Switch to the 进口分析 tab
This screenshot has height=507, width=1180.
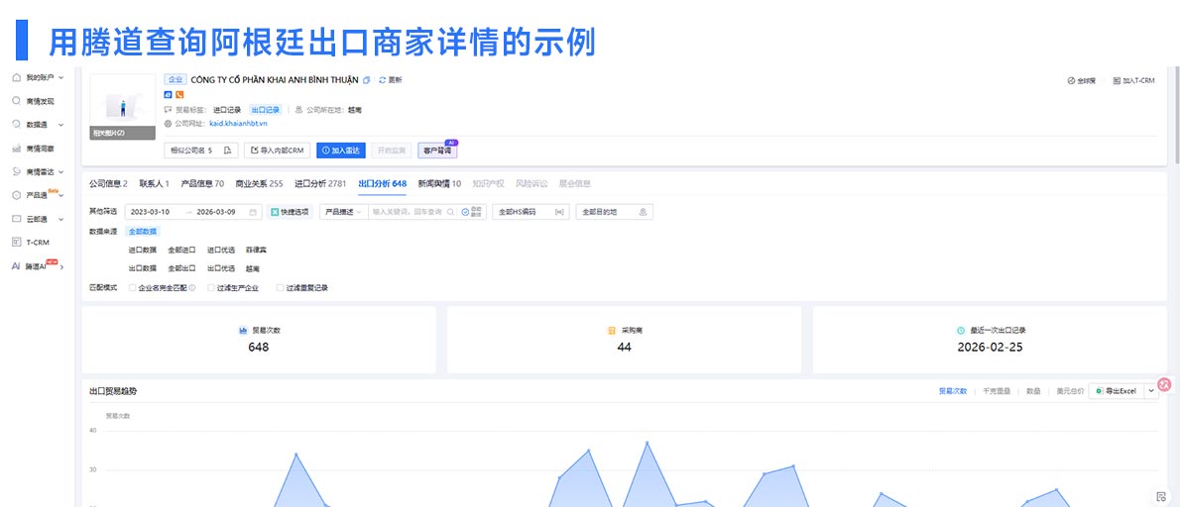(x=320, y=183)
